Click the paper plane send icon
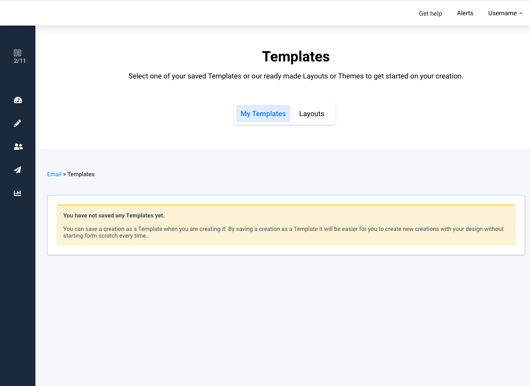 click(x=17, y=169)
